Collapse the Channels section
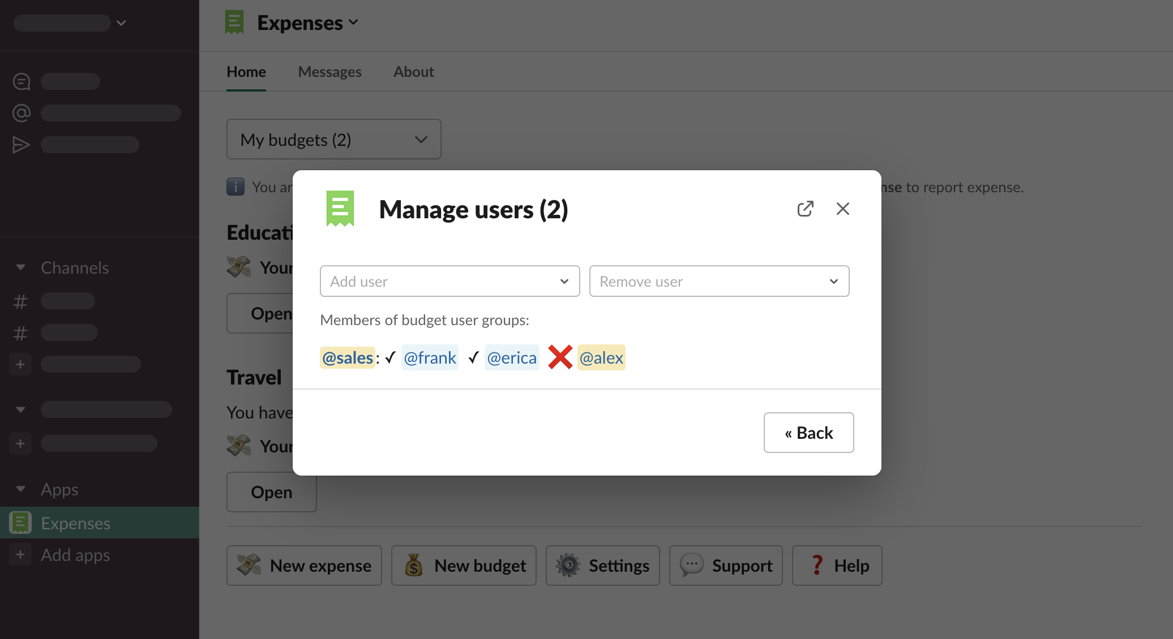The height and width of the screenshot is (639, 1173). 21,267
